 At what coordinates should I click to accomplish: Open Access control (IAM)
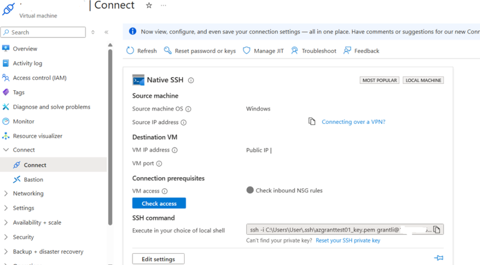click(x=40, y=78)
